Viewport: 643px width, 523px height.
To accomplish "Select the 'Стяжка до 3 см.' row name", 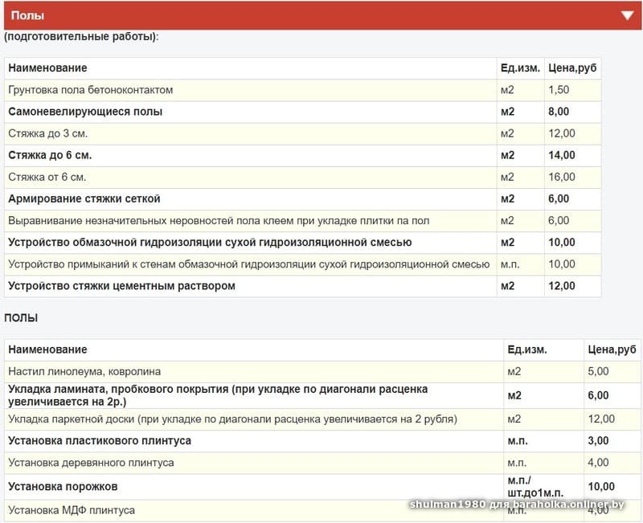I will pyautogui.click(x=48, y=133).
